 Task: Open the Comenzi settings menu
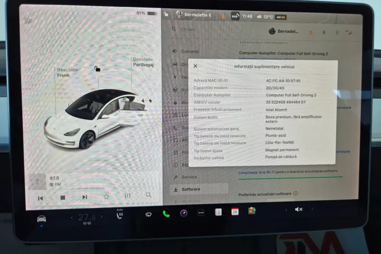pyautogui.click(x=186, y=52)
